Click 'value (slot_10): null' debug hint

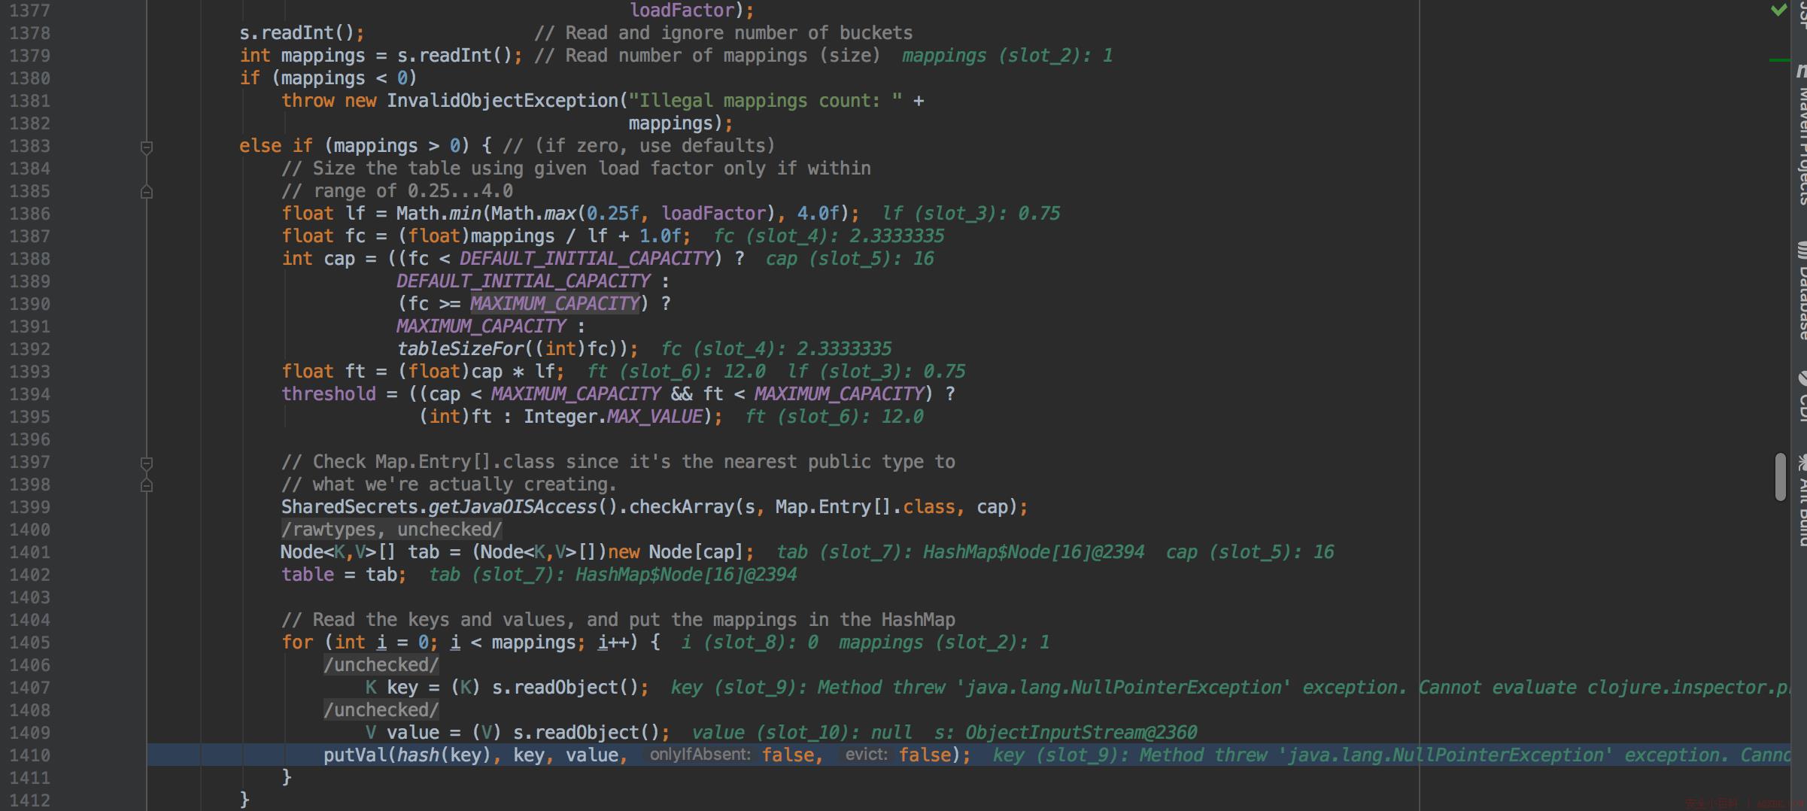pos(802,733)
